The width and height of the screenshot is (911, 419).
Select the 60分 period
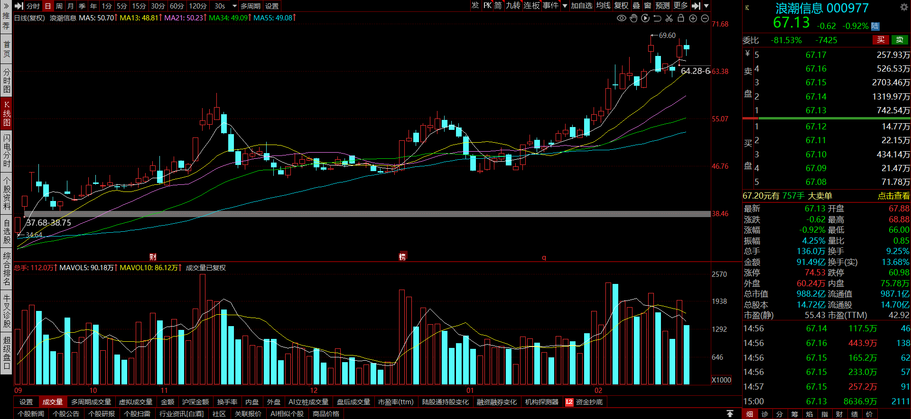coord(177,6)
